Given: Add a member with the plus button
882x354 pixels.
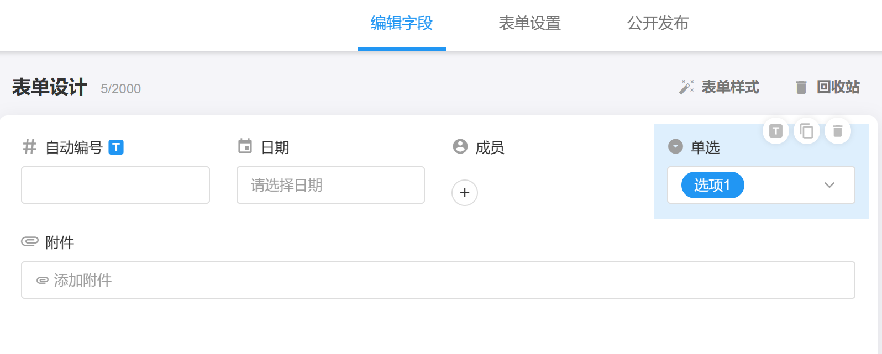Looking at the screenshot, I should coord(465,193).
